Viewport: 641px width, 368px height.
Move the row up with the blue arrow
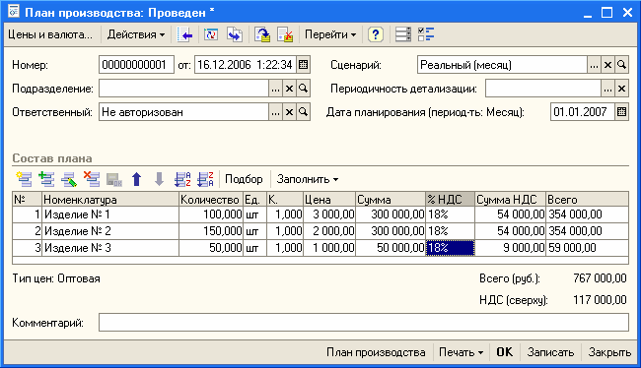coord(136,179)
